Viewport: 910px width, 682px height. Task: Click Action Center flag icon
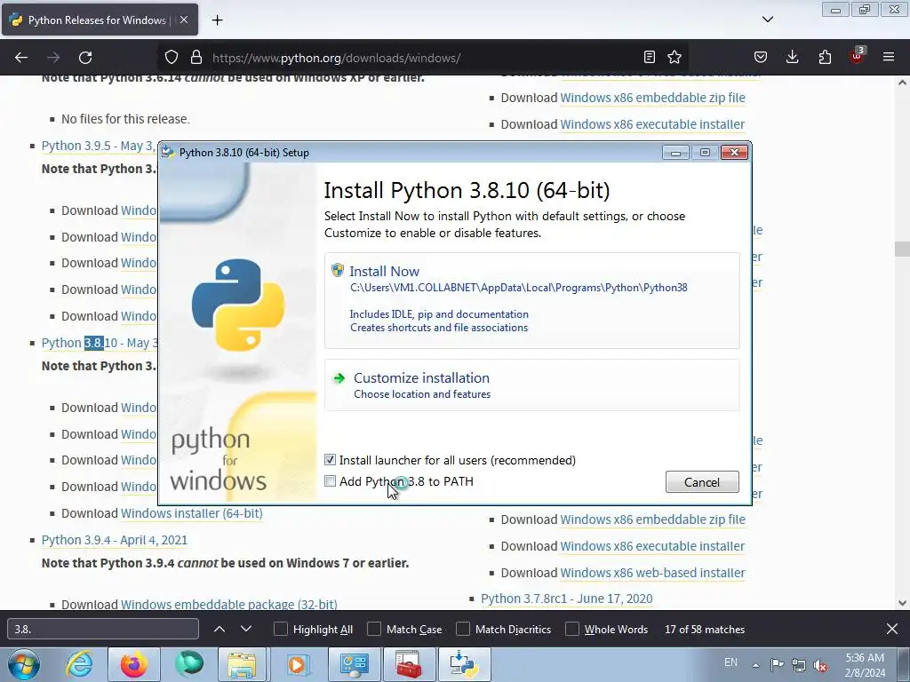[777, 664]
